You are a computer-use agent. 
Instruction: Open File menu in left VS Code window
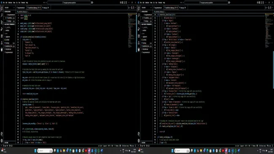point(4,3)
